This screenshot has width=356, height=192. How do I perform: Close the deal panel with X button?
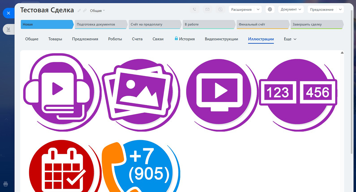click(8, 13)
